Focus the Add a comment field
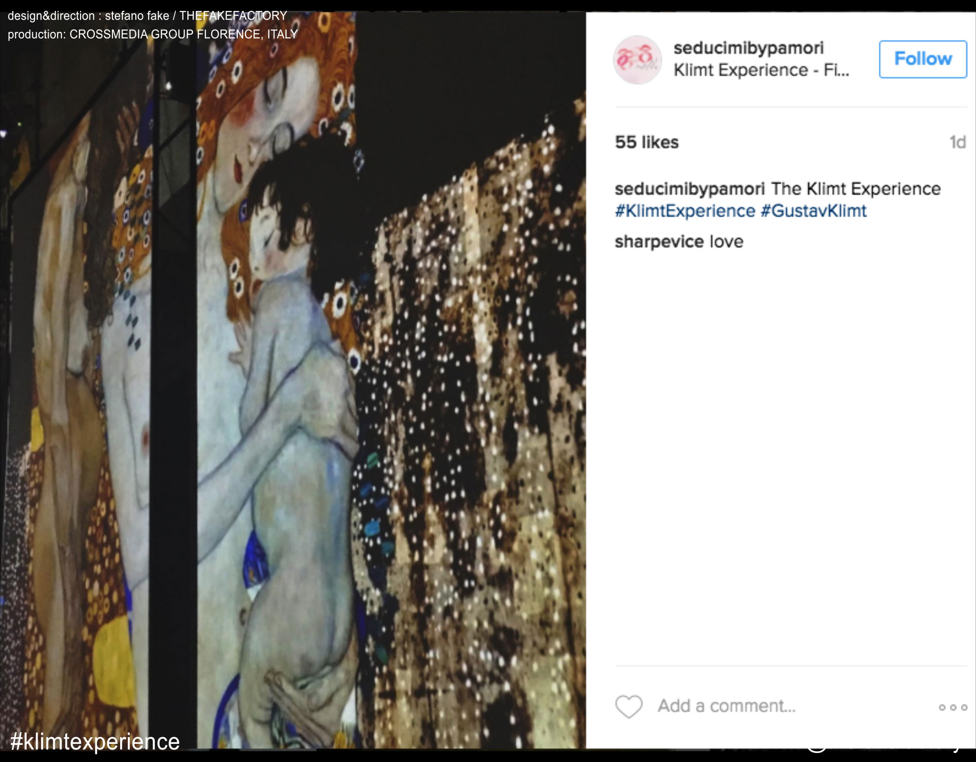976x762 pixels. (x=727, y=706)
